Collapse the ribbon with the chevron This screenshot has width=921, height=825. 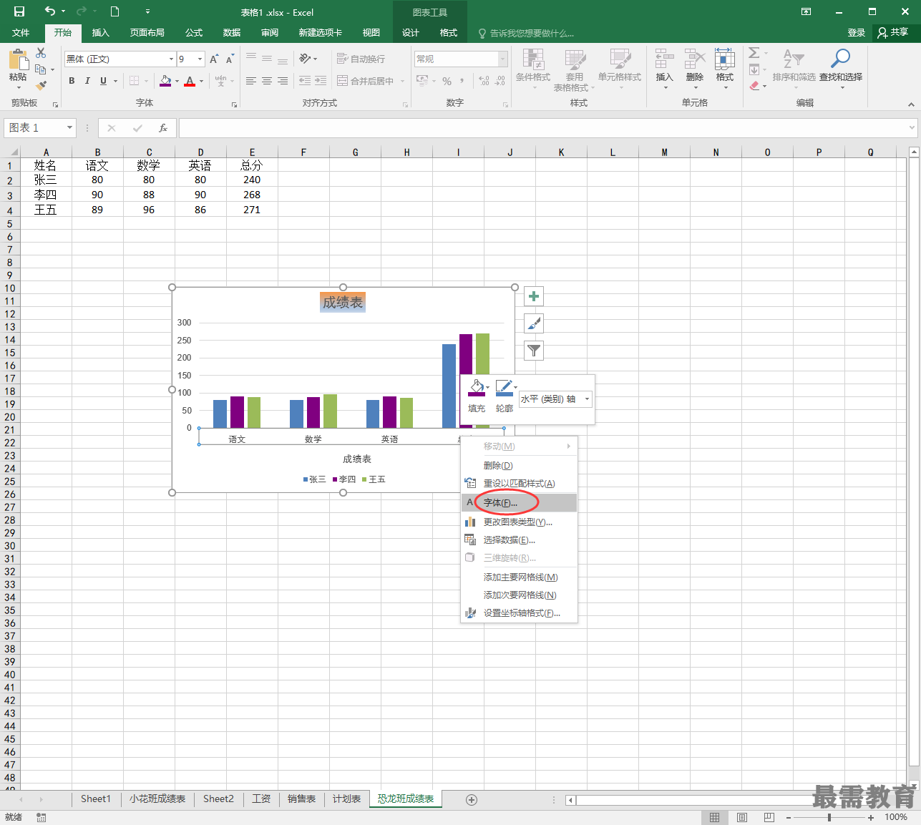911,104
